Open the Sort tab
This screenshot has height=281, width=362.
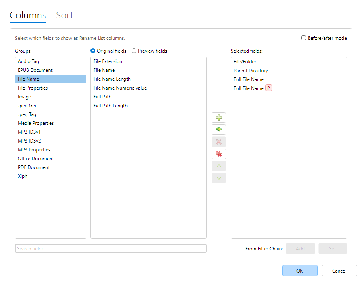click(64, 15)
